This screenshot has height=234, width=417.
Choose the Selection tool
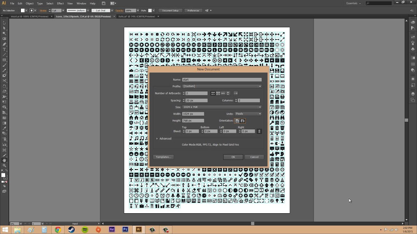[4, 23]
